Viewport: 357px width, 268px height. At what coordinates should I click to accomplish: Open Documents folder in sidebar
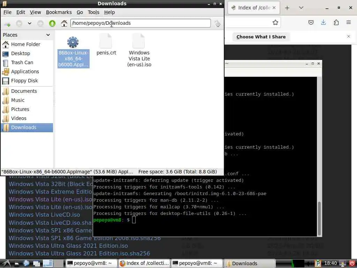(27, 91)
